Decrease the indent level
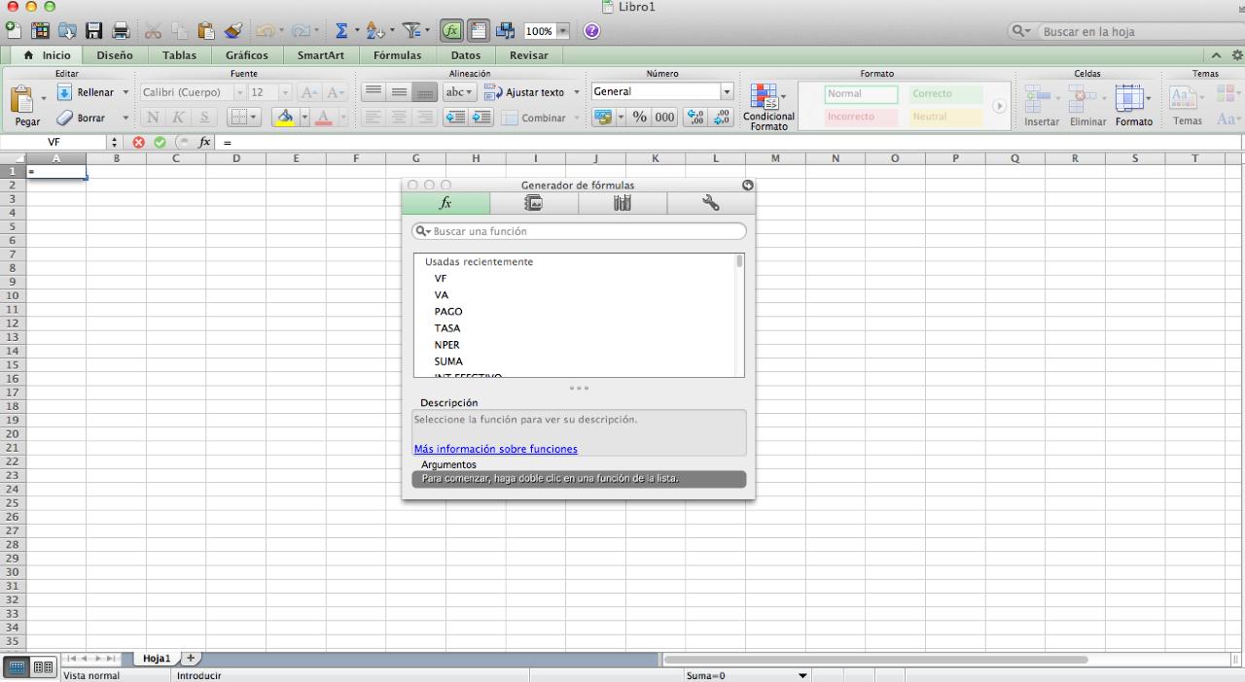 click(x=455, y=118)
